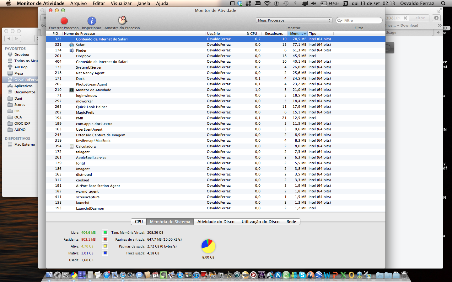Add a new Safari tab with the plus button

click(x=438, y=33)
